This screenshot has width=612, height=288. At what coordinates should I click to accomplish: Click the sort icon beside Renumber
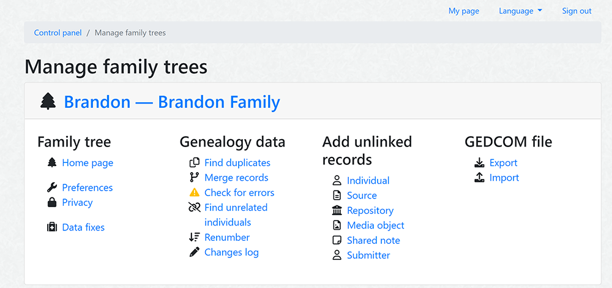(x=195, y=237)
